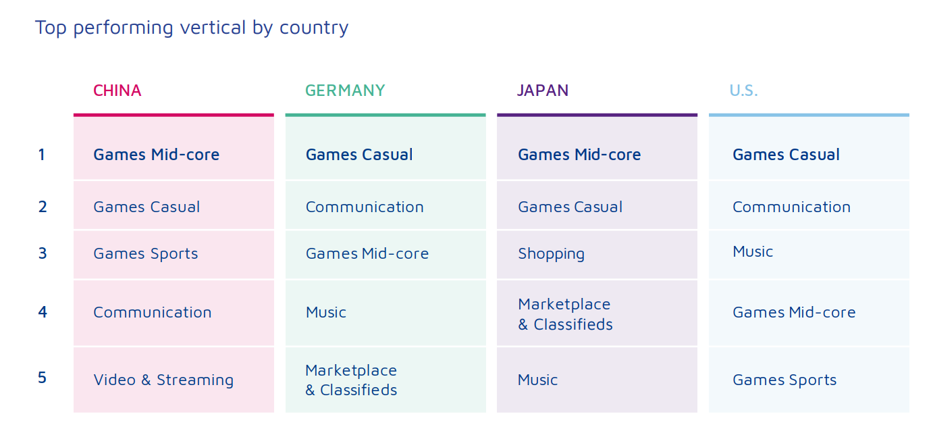Screen dimensions: 931x429
Task: Select the GERMANY column header
Action: click(345, 91)
